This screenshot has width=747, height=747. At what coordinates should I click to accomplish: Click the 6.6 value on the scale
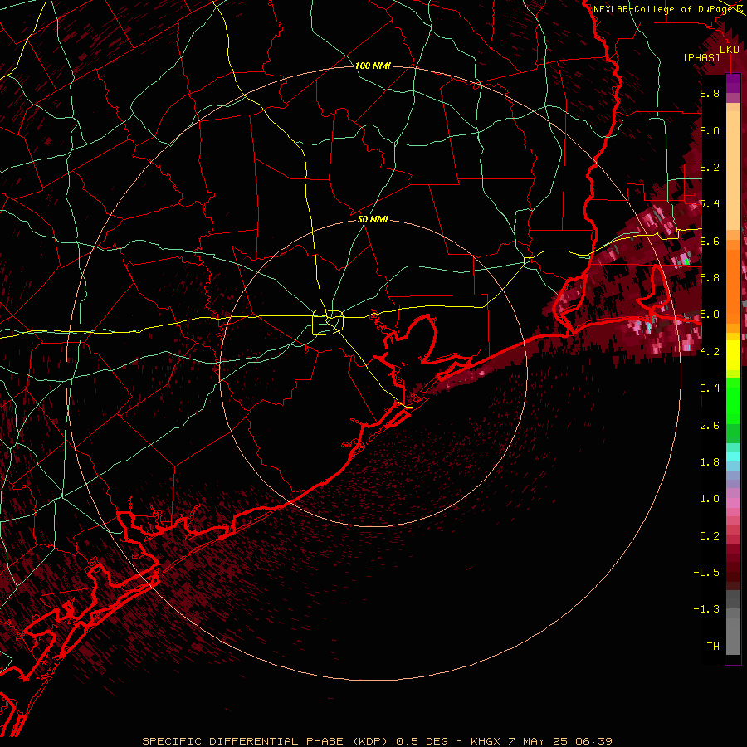click(710, 241)
